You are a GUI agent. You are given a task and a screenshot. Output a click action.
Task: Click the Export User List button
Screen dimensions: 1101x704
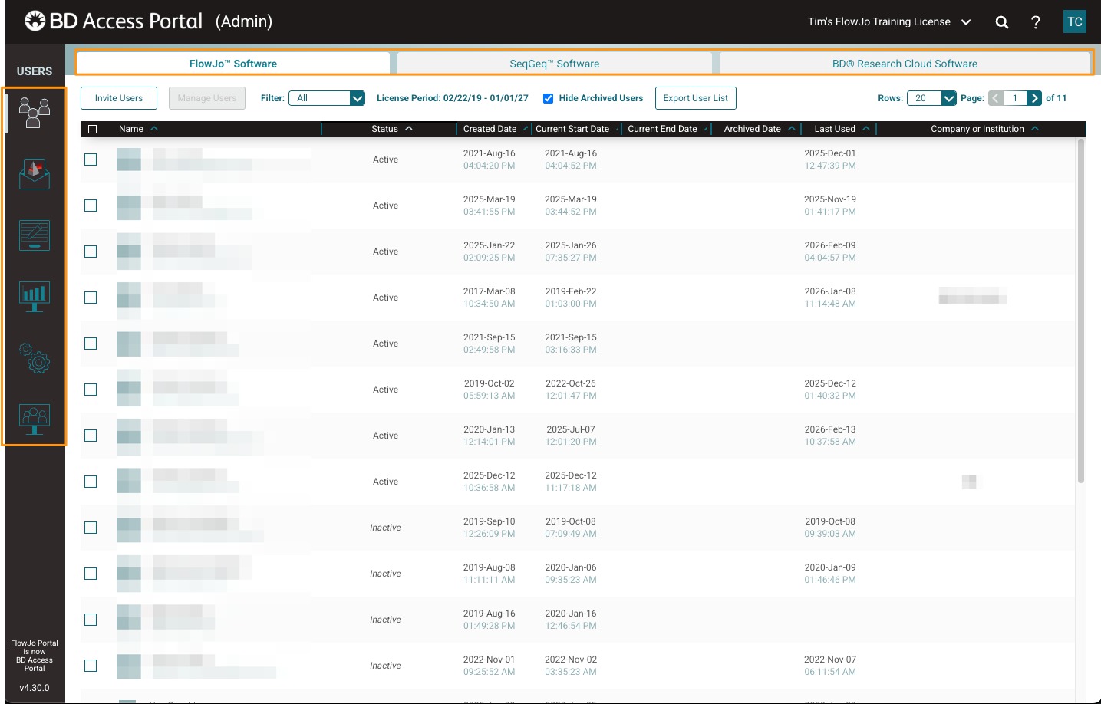[695, 98]
